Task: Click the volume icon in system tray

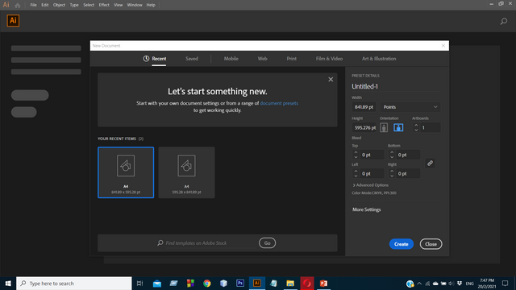Action: click(x=451, y=284)
